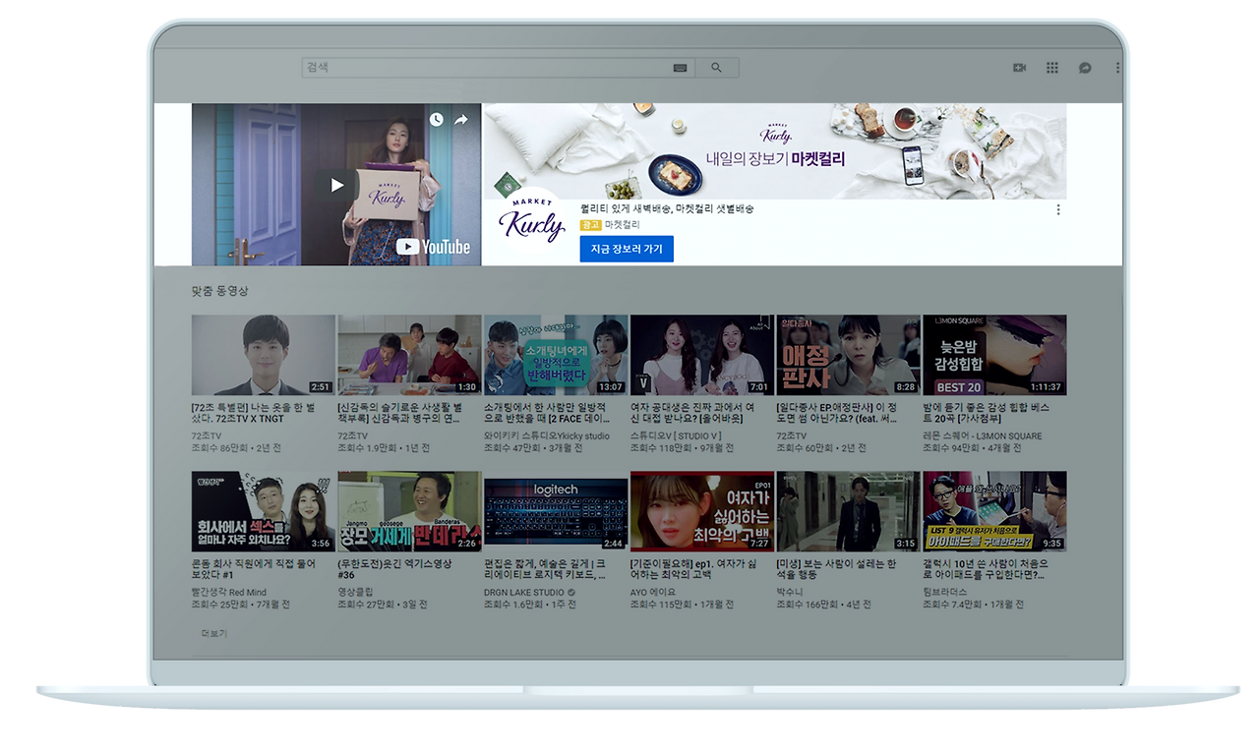Click the magnifier search button
The image size is (1259, 753).
click(x=716, y=68)
